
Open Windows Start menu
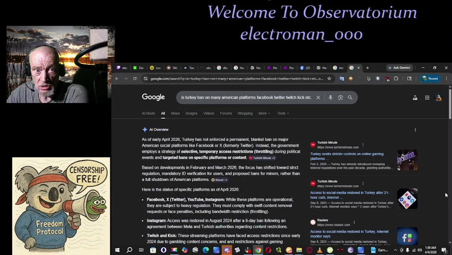click(x=117, y=250)
